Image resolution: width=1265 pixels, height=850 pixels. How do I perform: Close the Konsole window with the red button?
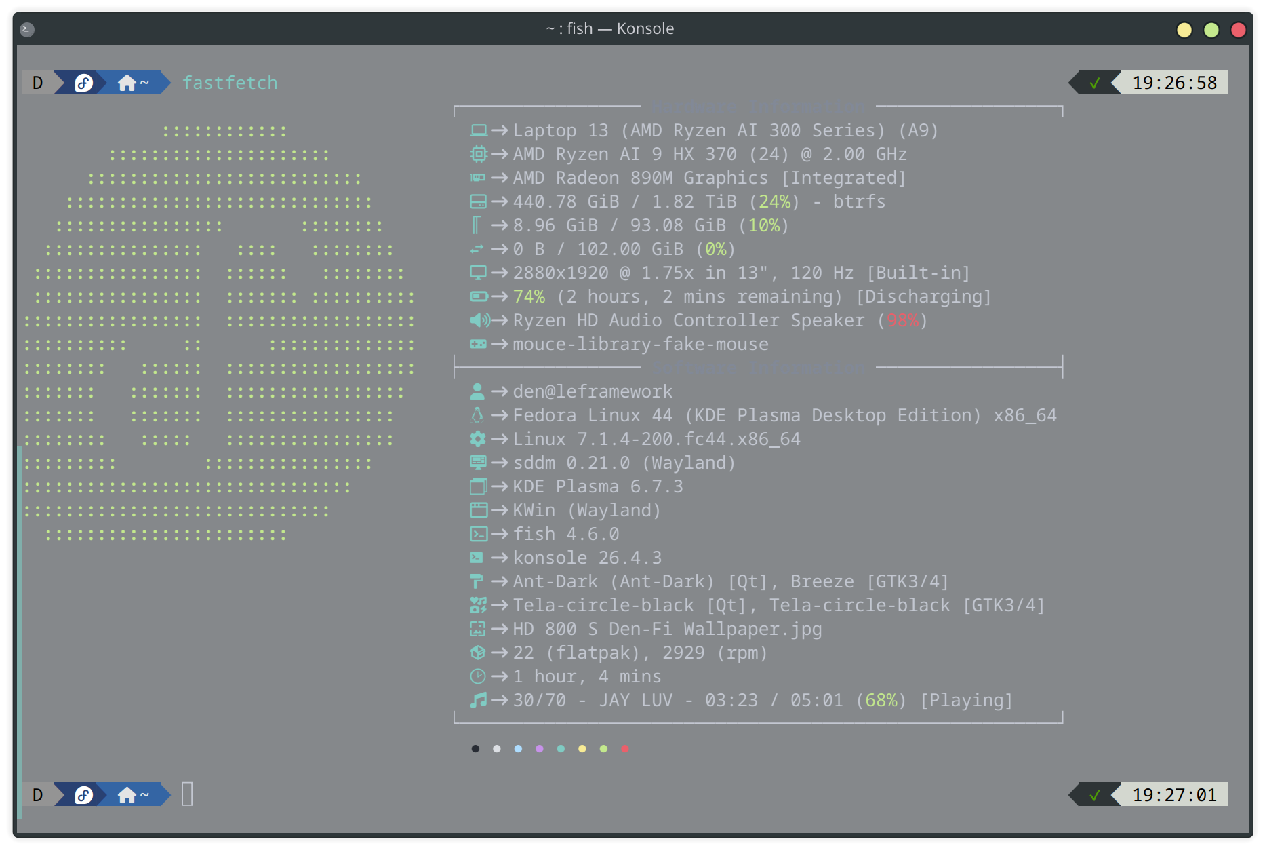tap(1239, 29)
